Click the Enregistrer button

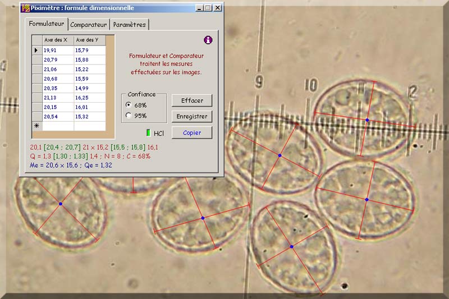191,117
